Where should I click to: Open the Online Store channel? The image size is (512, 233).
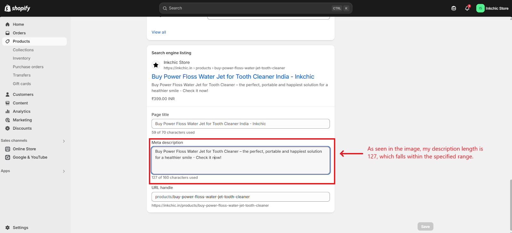[x=24, y=149]
